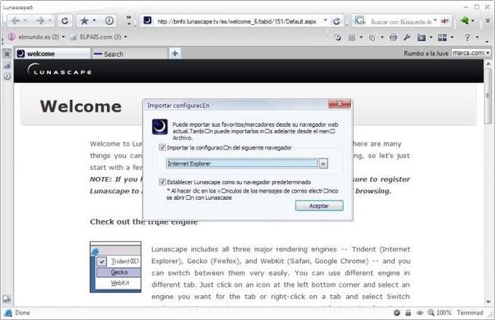Image resolution: width=495 pixels, height=320 pixels.
Task: Click the eBay search icon
Action: pos(445,21)
